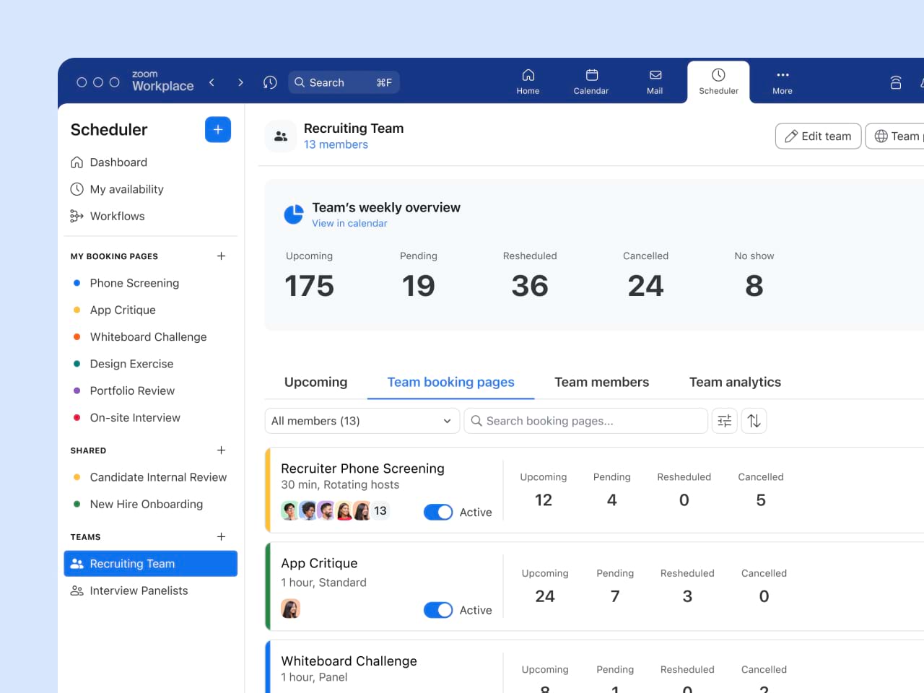The image size is (924, 693).
Task: Open the history clock icon
Action: pos(270,82)
